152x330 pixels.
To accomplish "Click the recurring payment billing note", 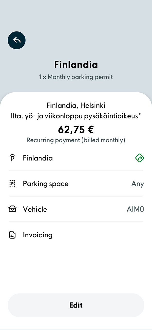I will (x=76, y=140).
